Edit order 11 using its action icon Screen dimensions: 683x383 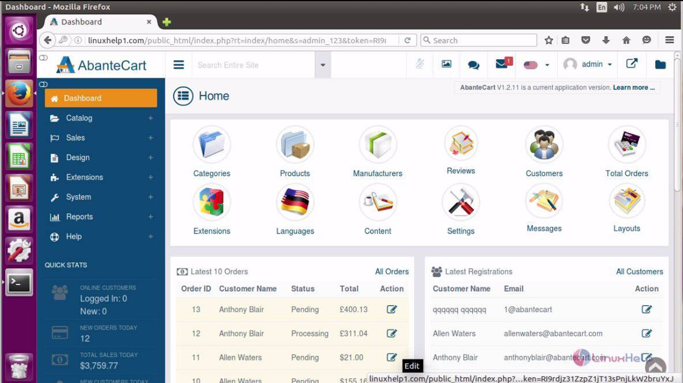click(x=392, y=357)
